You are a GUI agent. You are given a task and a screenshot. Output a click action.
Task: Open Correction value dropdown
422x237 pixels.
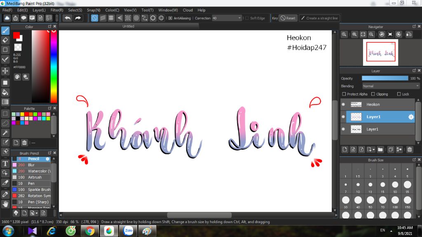pyautogui.click(x=239, y=18)
